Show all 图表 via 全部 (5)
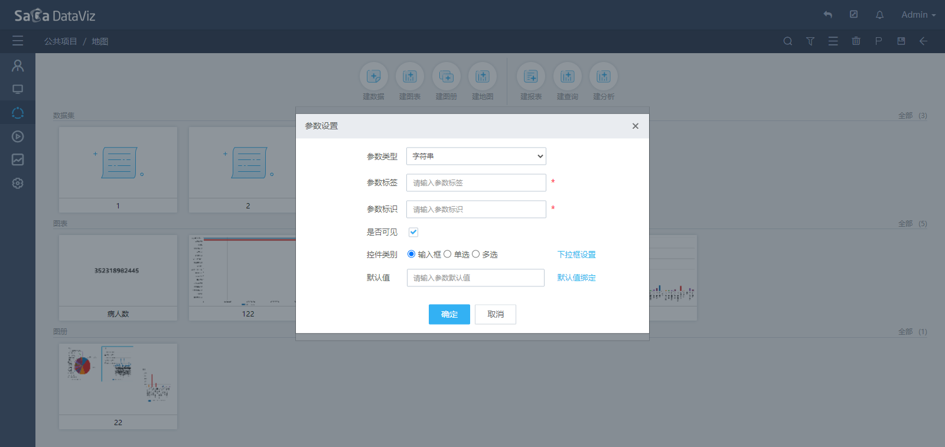Viewport: 945px width, 447px height. (913, 224)
